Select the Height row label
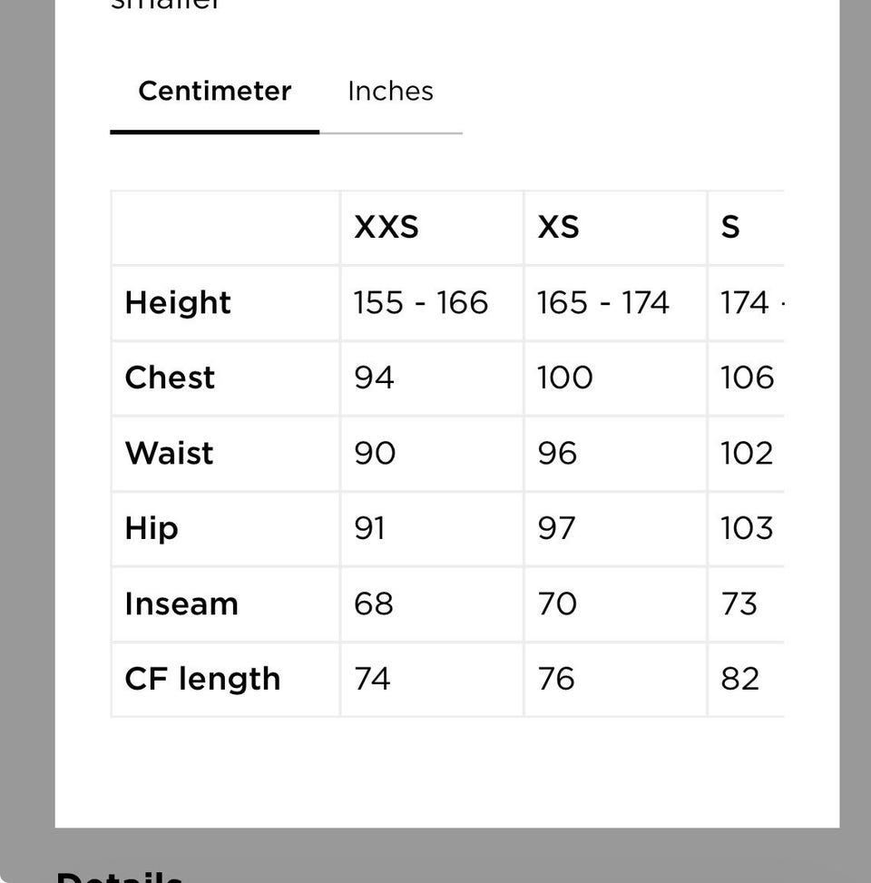This screenshot has height=883, width=871. tap(178, 303)
